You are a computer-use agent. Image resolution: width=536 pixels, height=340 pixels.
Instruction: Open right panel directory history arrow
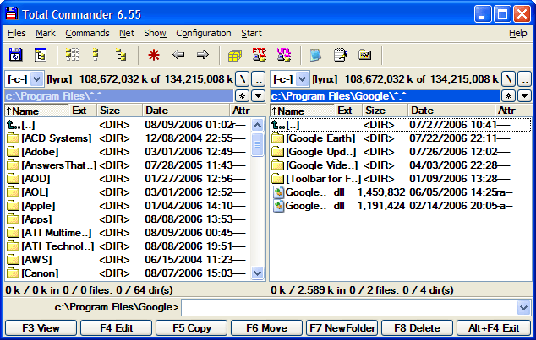pyautogui.click(x=524, y=96)
